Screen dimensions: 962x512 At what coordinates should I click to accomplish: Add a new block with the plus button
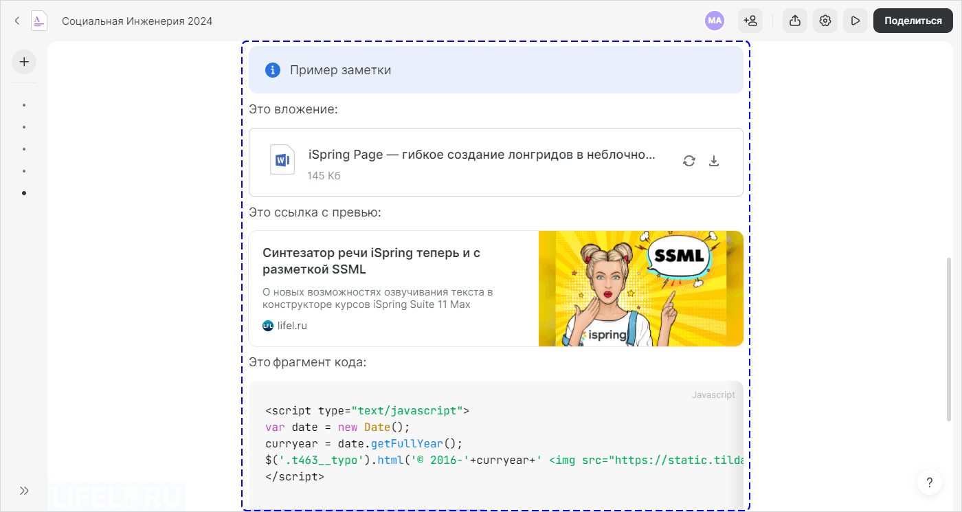click(24, 62)
